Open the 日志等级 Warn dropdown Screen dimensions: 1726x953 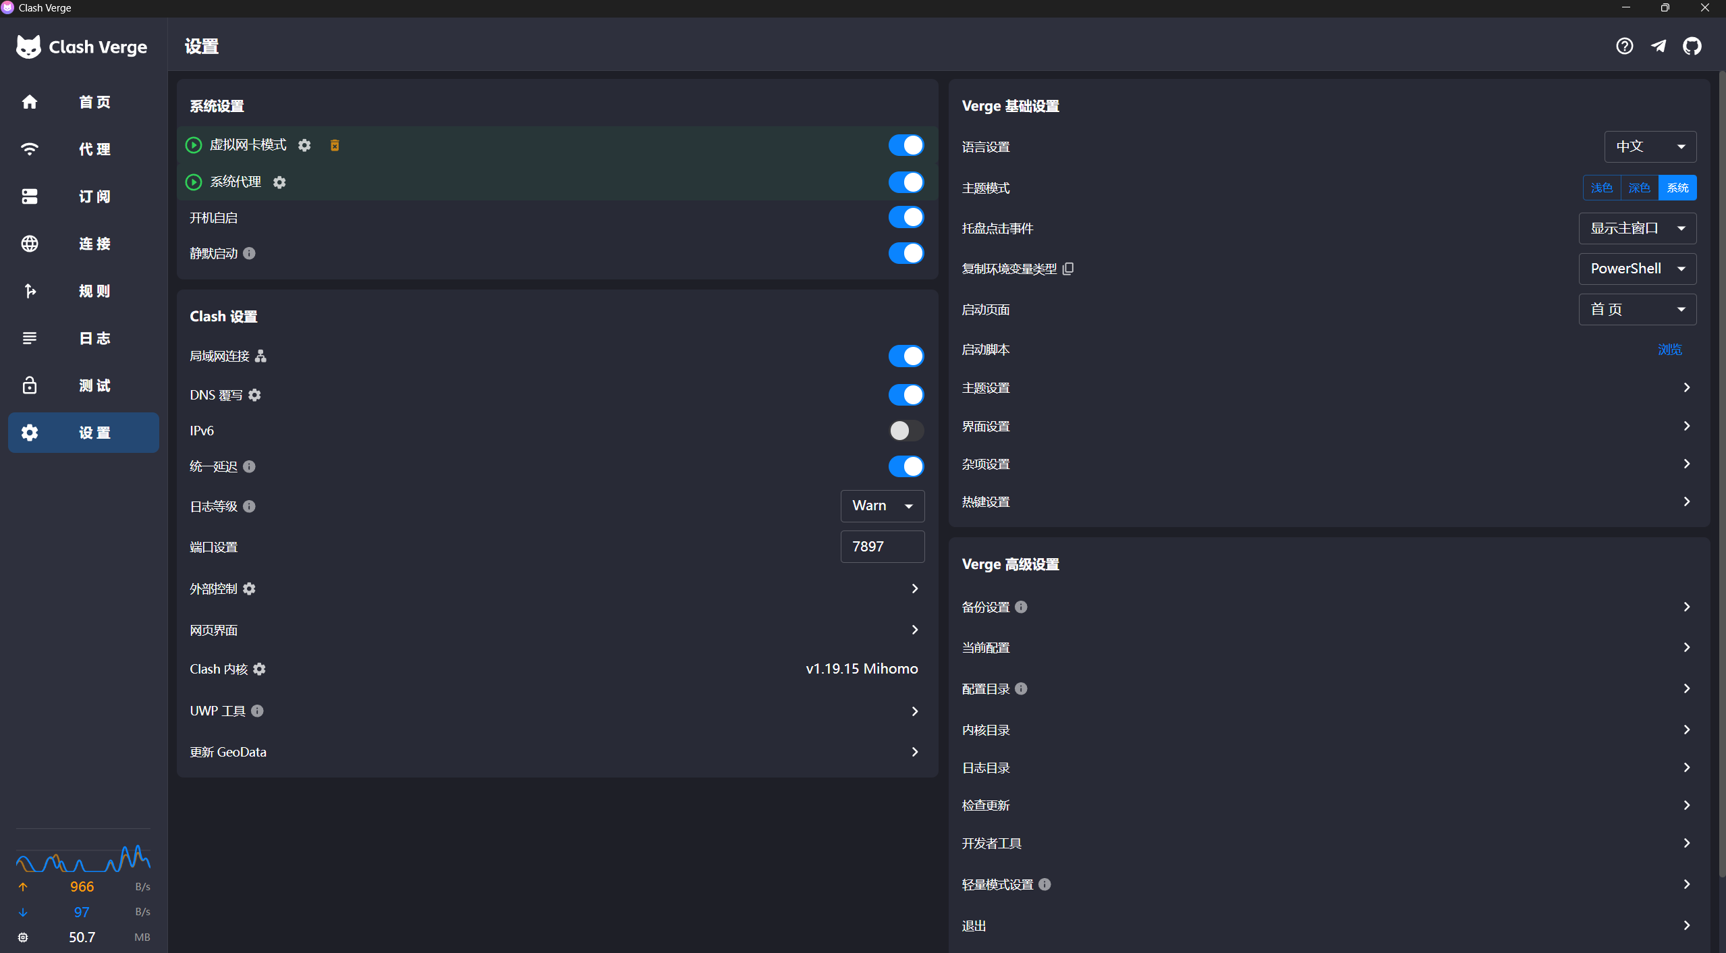coord(882,506)
